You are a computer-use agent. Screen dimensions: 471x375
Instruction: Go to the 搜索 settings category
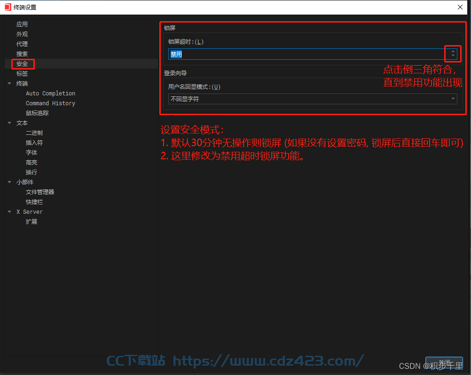click(22, 54)
